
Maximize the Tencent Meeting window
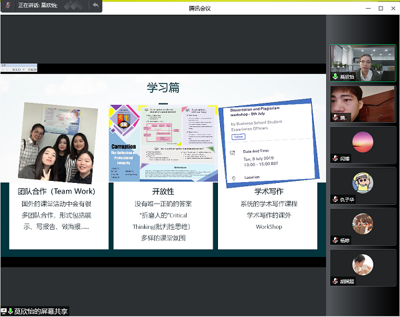(x=381, y=7)
